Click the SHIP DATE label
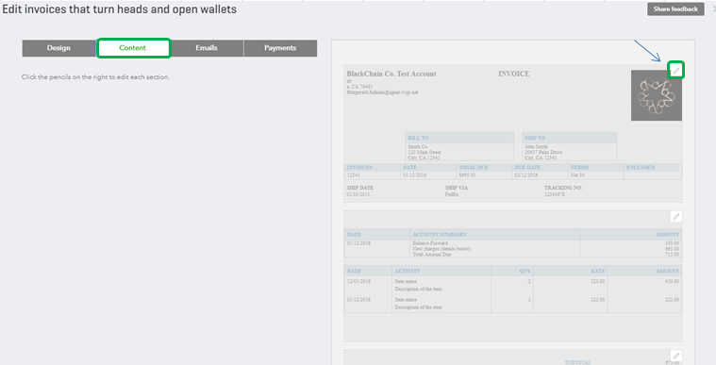Viewport: 716px width, 365px height. point(359,188)
